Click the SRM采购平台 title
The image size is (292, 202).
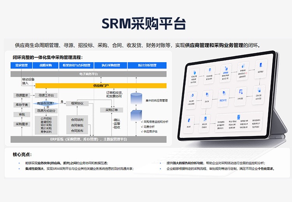[x=144, y=24]
